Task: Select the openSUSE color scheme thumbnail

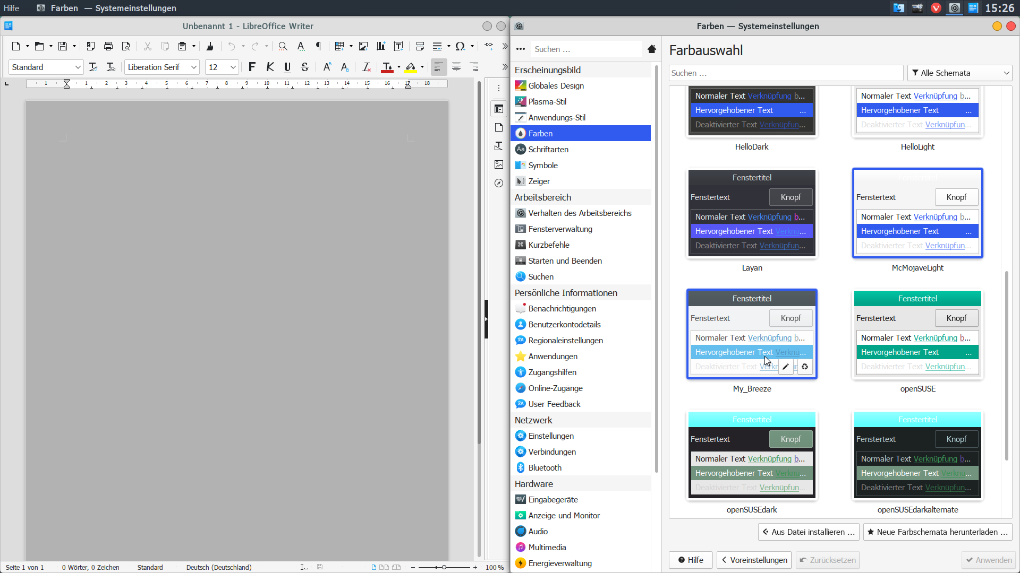Action: [917, 335]
